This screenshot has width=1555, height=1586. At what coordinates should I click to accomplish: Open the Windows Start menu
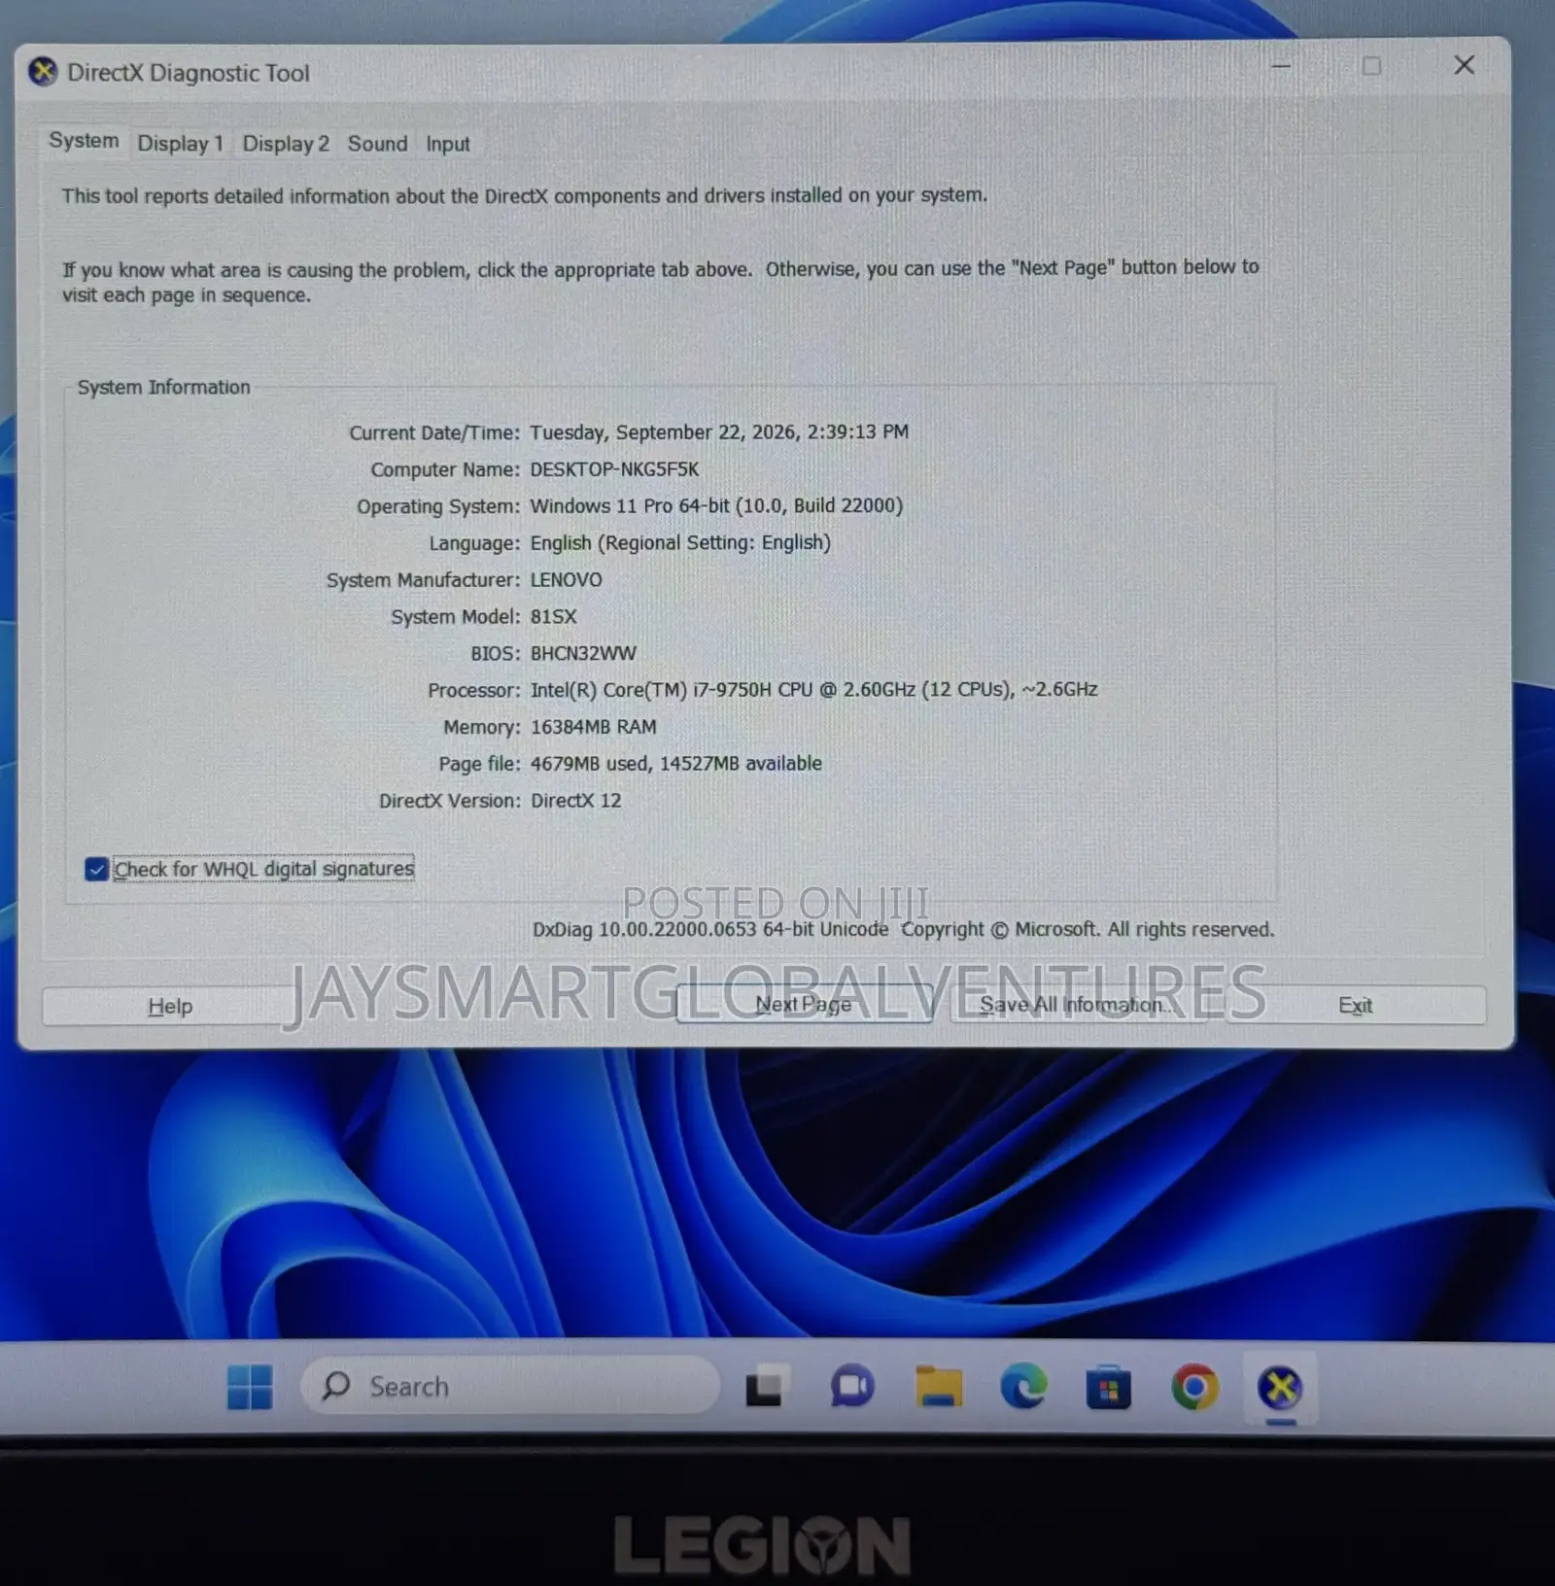pyautogui.click(x=250, y=1387)
